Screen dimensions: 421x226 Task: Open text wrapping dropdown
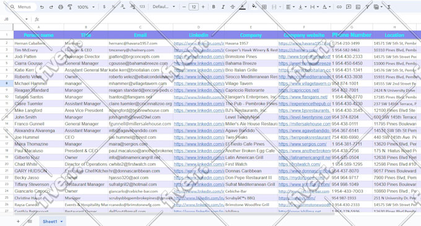point(314,7)
